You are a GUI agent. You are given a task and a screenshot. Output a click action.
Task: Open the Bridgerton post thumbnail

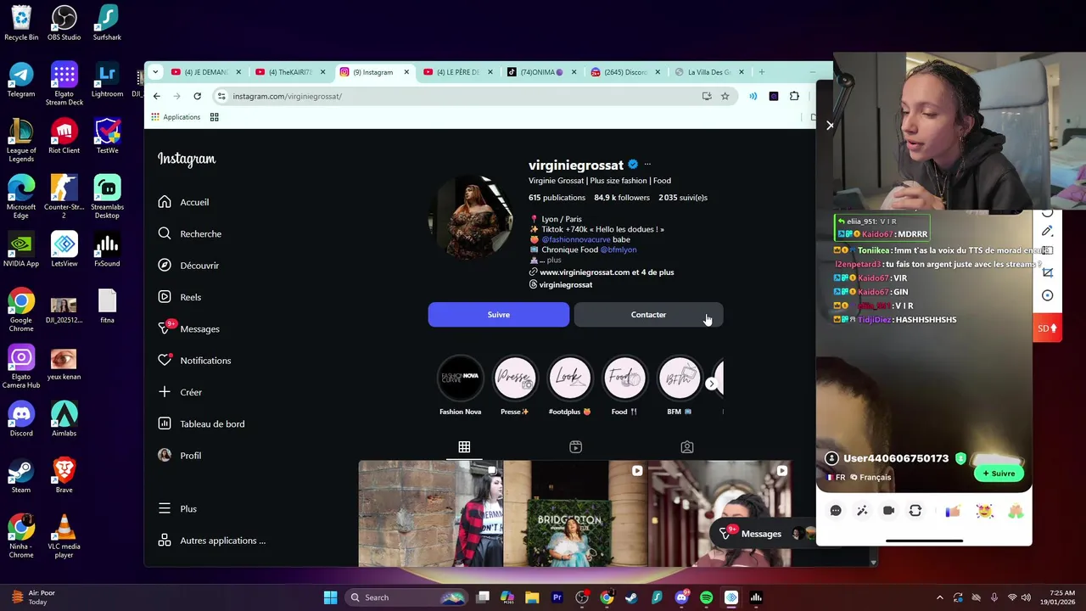575,513
